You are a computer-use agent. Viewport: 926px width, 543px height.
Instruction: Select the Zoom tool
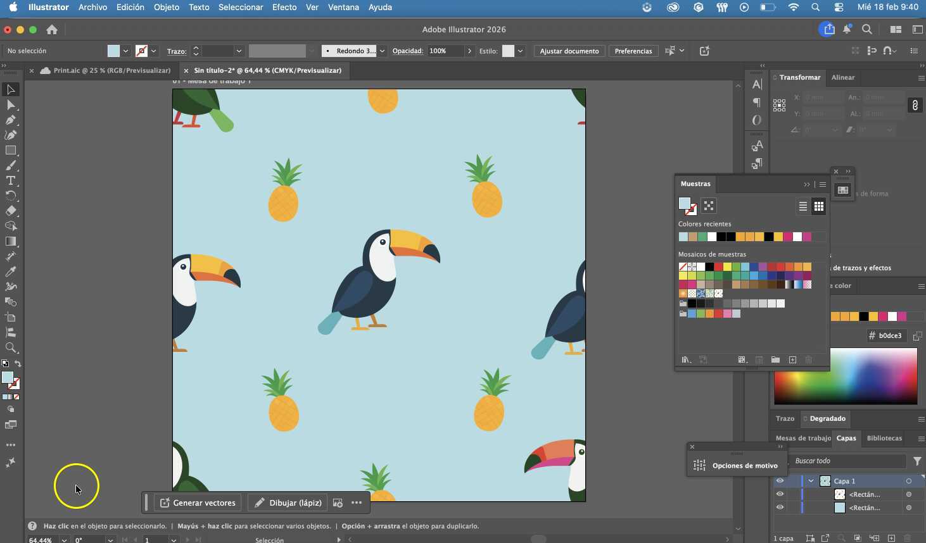(x=11, y=347)
